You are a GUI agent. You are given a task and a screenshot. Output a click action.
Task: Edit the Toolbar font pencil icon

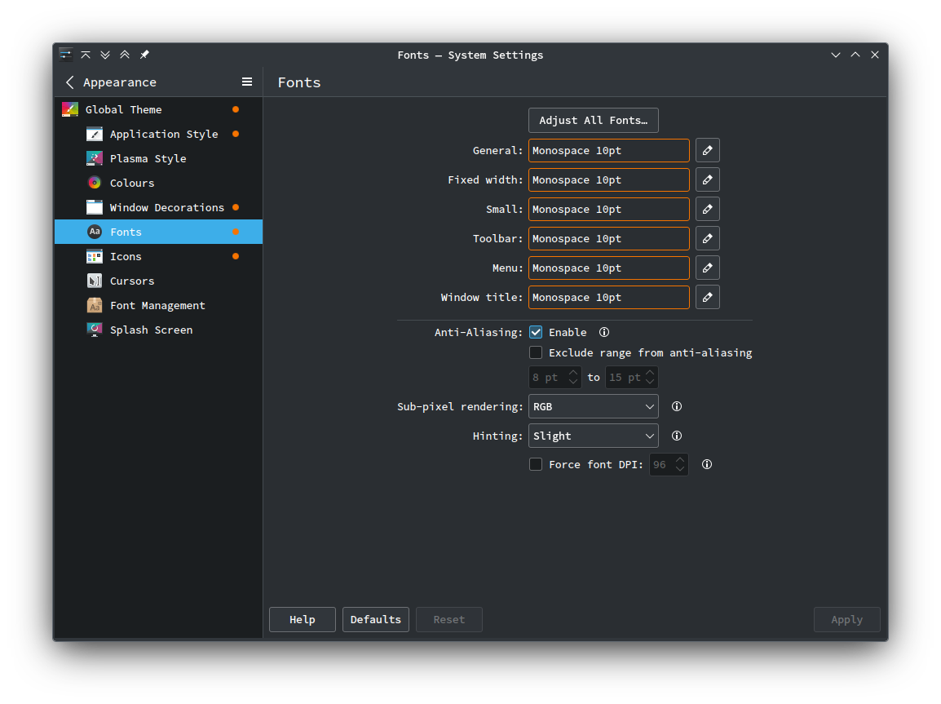point(708,239)
